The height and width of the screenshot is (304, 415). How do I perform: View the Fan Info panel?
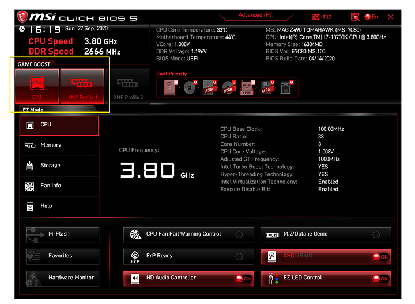(59, 186)
